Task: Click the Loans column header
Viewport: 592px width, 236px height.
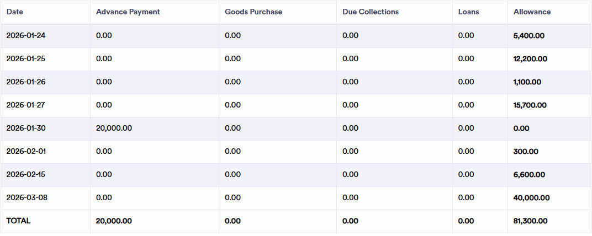Action: 468,12
